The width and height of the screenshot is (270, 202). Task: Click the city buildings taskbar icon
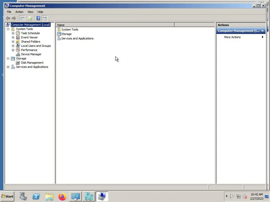click(x=89, y=196)
